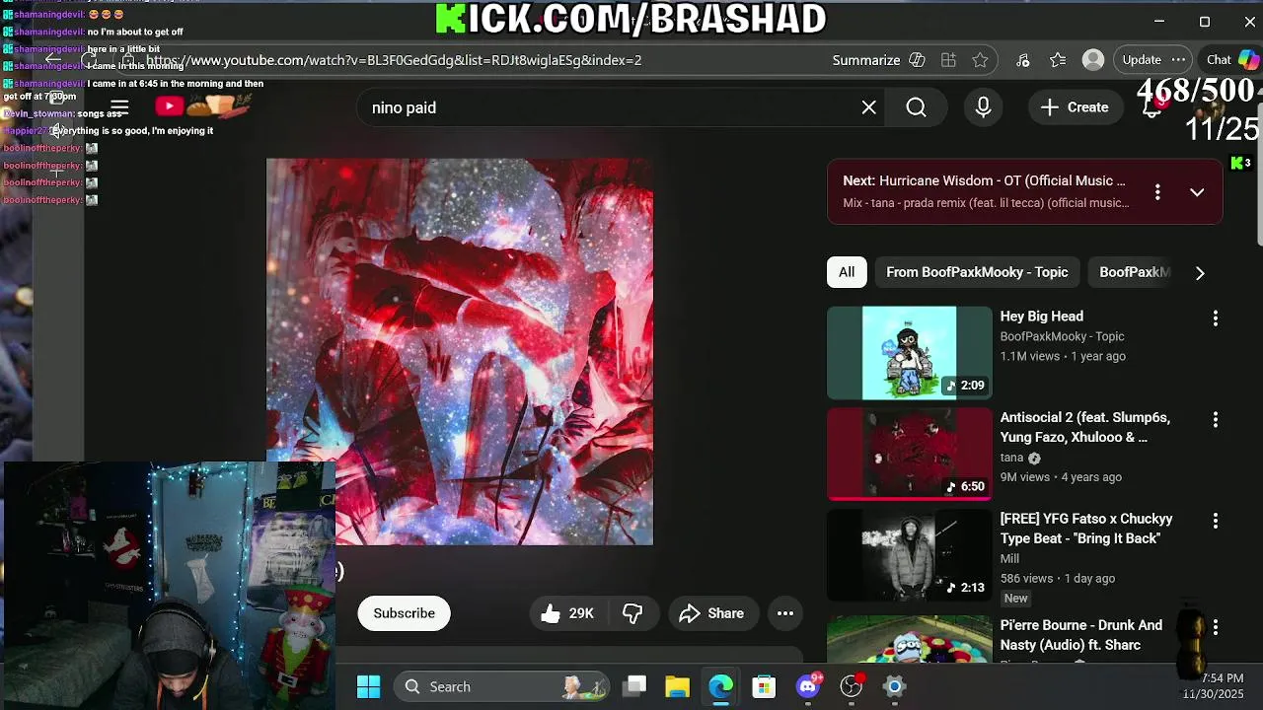This screenshot has width=1263, height=710.
Task: Open Edge split screen/collections icon
Action: click(948, 60)
